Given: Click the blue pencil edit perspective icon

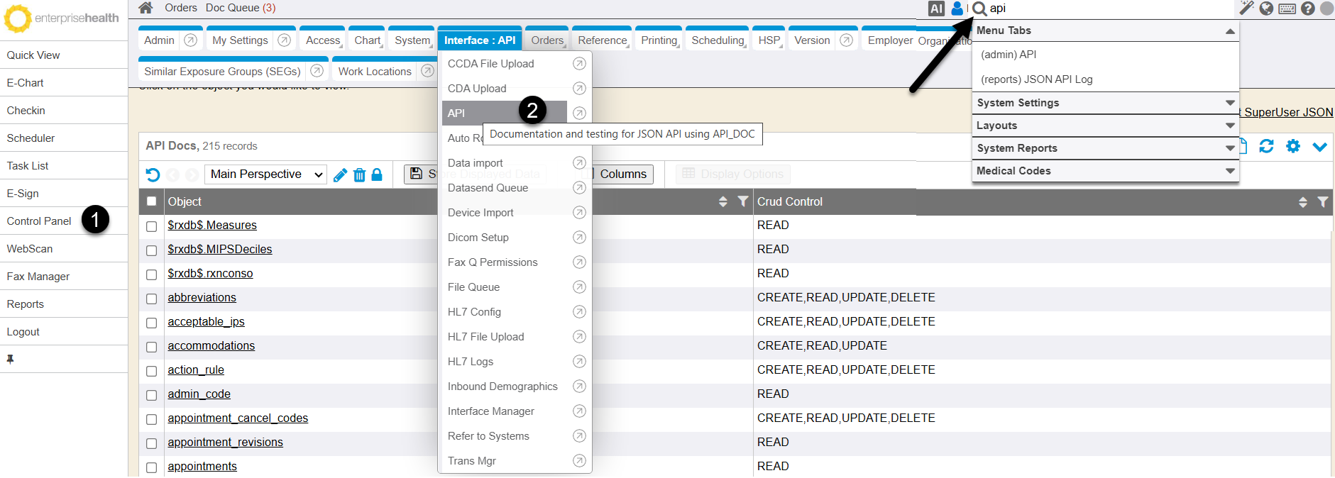Looking at the screenshot, I should 340,175.
